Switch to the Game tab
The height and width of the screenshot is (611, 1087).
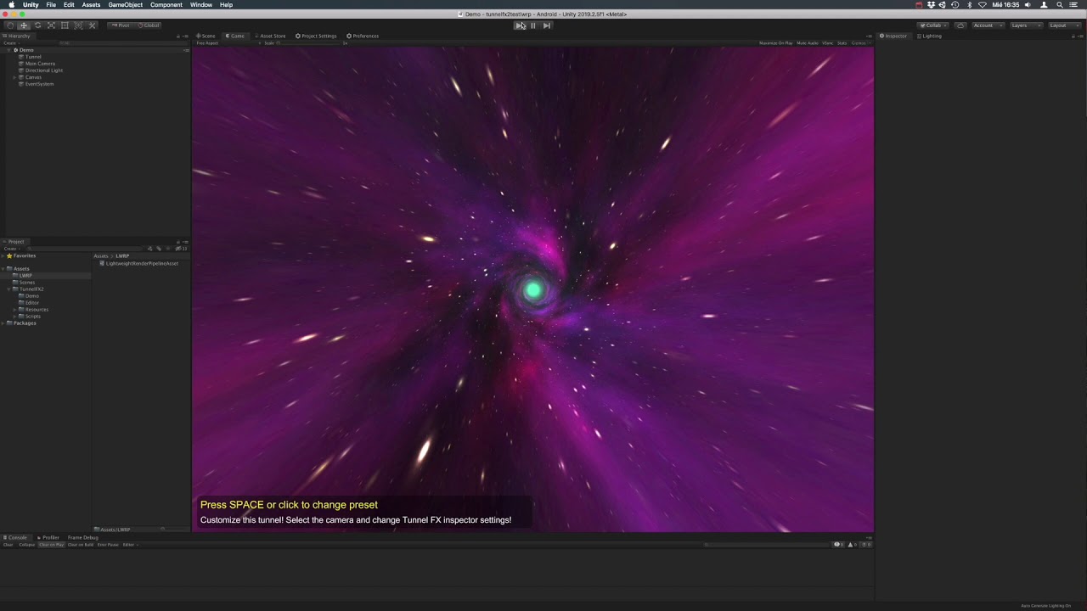tap(235, 36)
